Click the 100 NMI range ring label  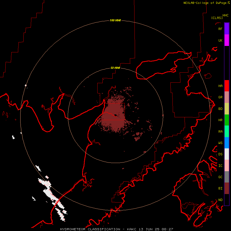[115, 20]
